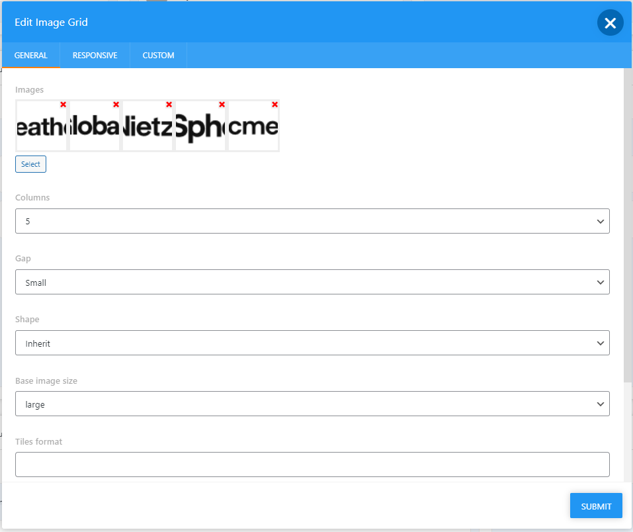
Task: Switch to the Custom tab
Action: pos(158,56)
